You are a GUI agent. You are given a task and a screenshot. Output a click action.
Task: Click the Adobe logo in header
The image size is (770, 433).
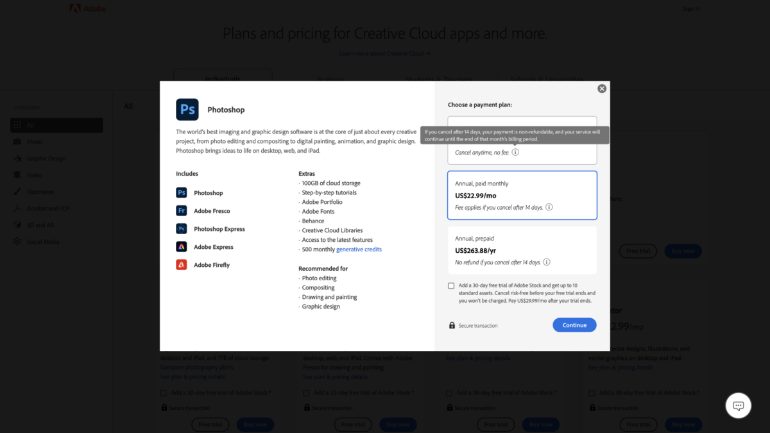pyautogui.click(x=87, y=8)
